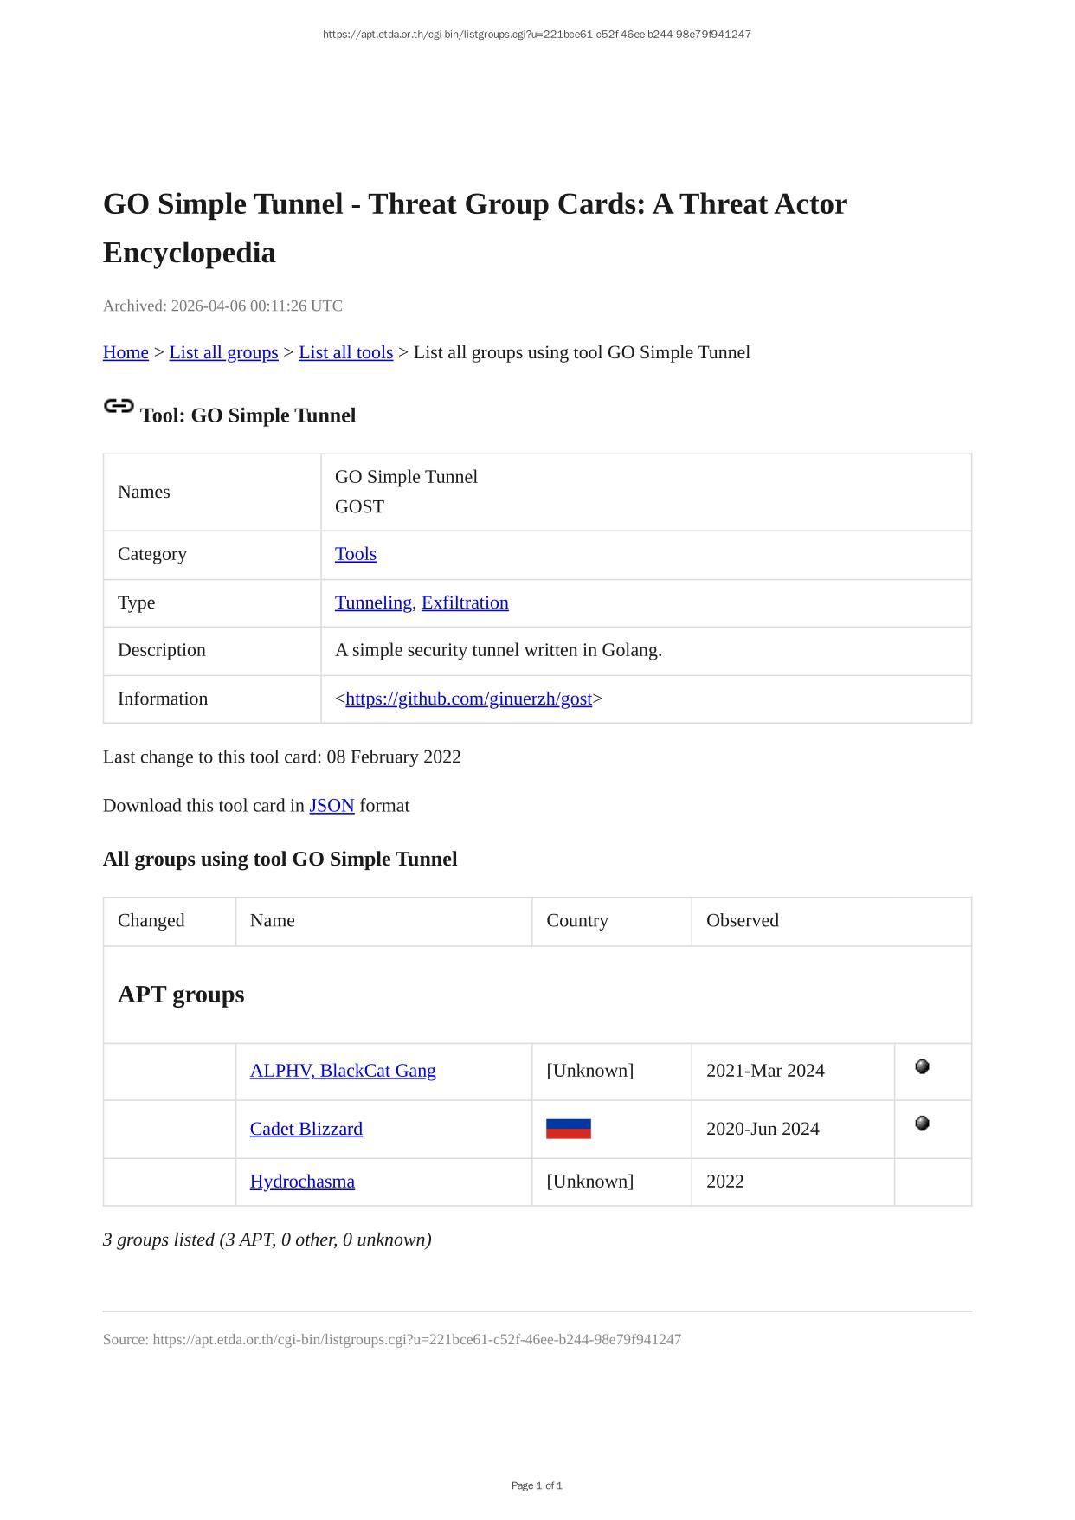This screenshot has height=1520, width=1075.
Task: Click the Observed column header
Action: (743, 920)
